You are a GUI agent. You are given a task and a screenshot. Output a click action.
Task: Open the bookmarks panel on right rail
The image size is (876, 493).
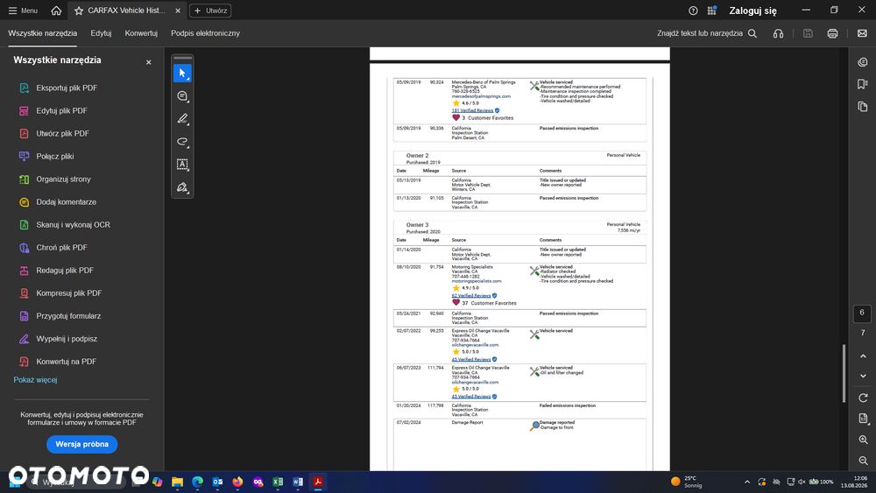(863, 84)
